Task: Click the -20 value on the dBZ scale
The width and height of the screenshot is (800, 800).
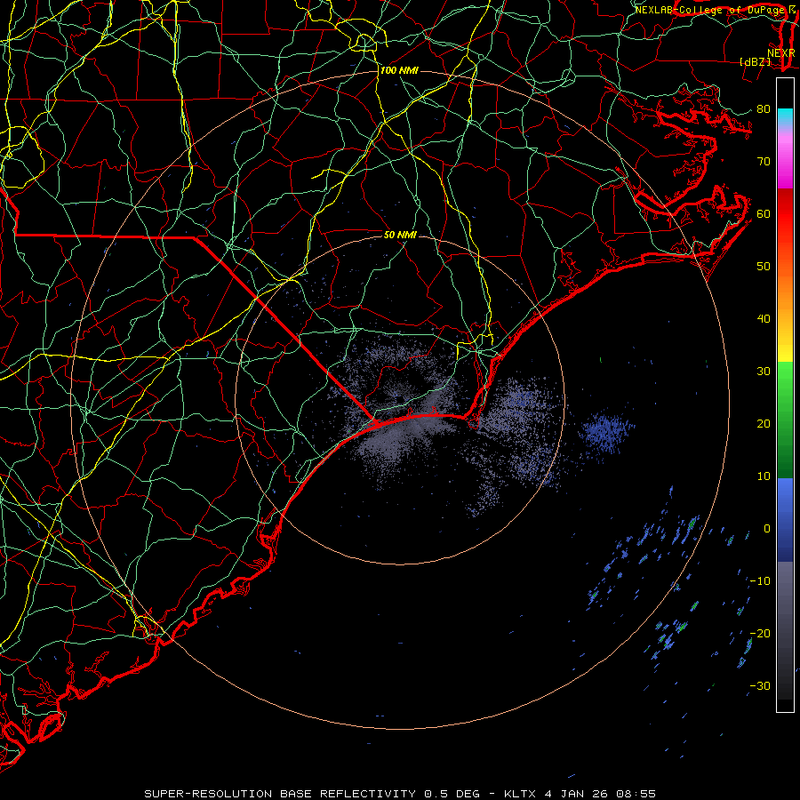Action: point(760,634)
